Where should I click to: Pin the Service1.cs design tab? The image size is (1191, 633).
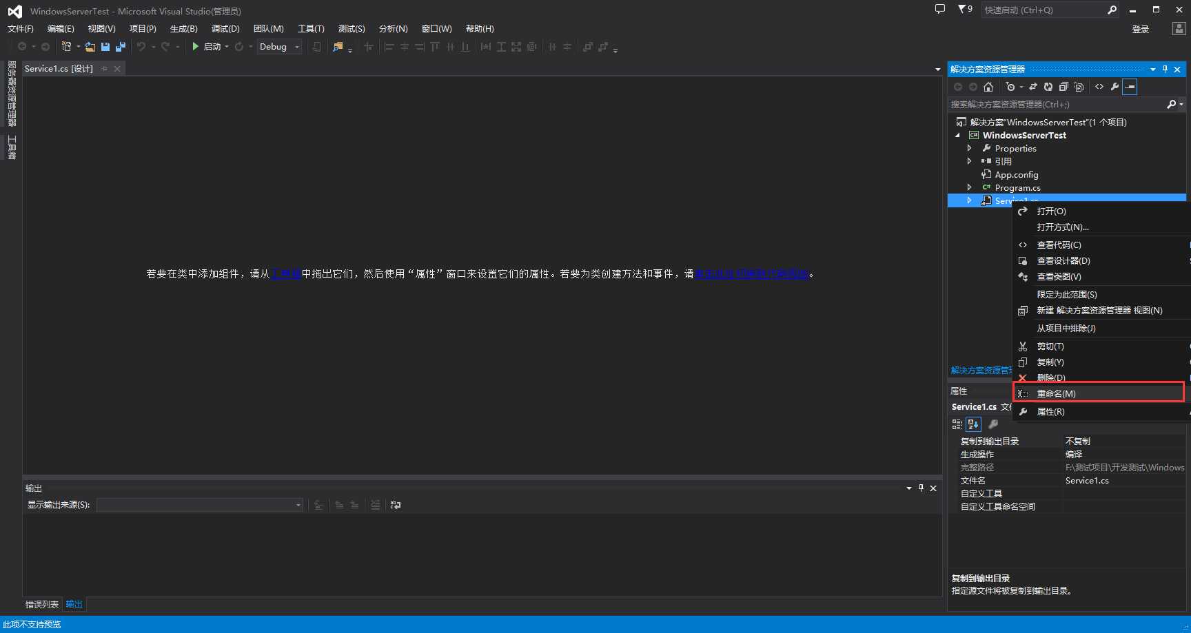(x=105, y=69)
